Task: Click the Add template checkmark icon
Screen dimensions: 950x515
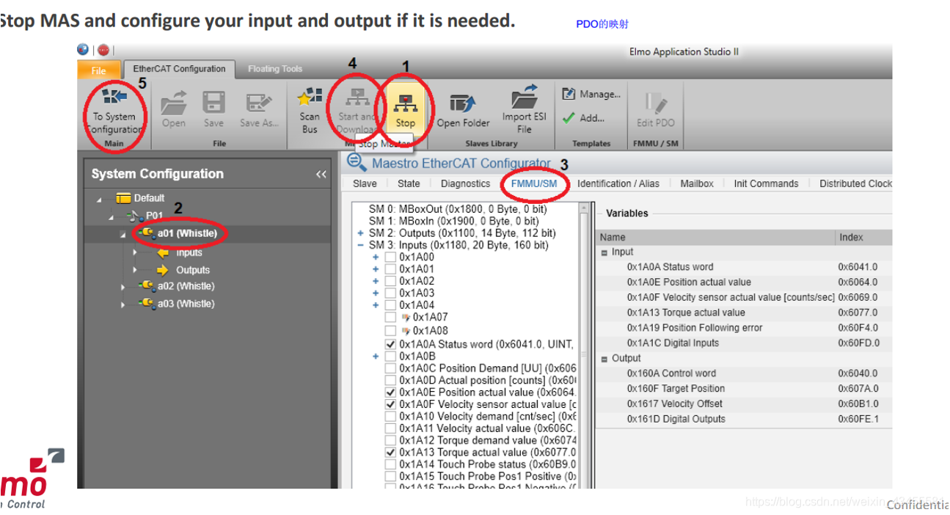Action: click(x=569, y=117)
